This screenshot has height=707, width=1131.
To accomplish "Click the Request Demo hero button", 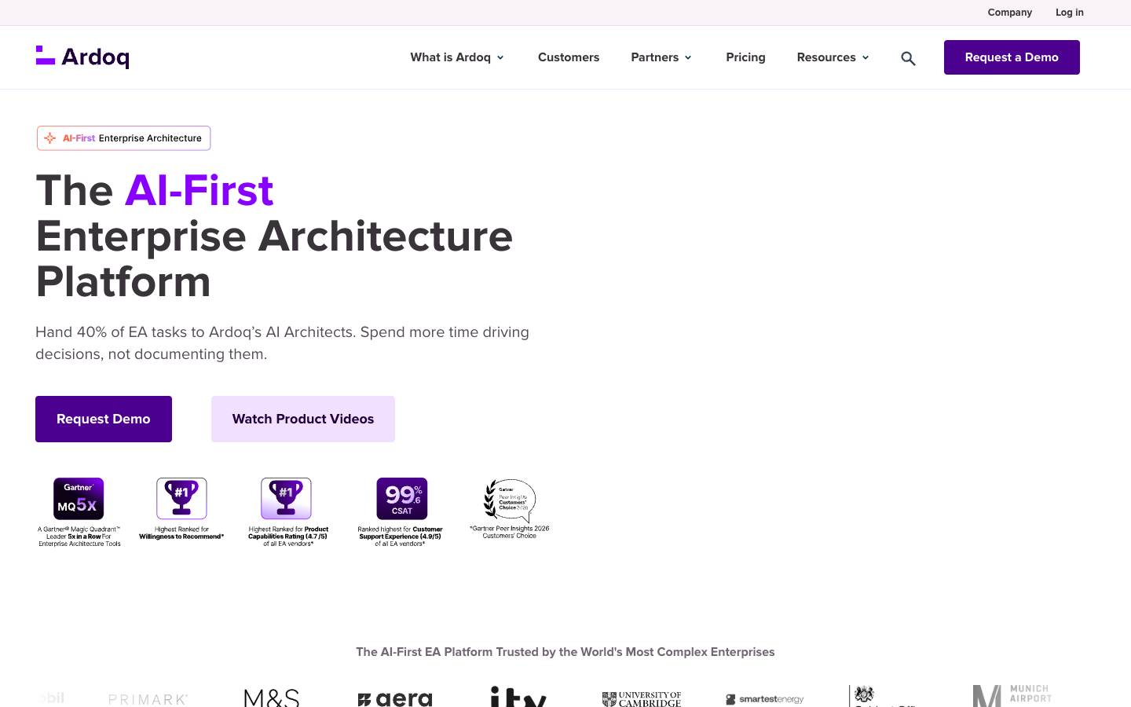I will coord(104,419).
